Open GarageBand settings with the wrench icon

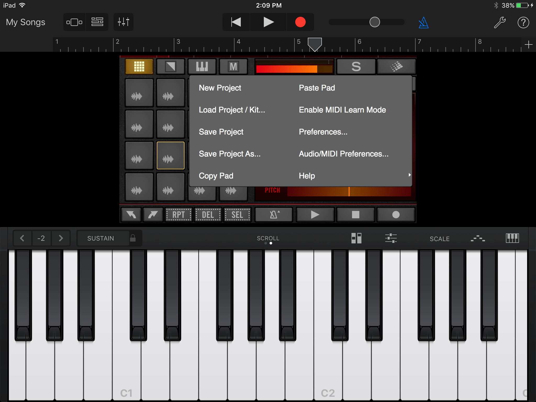tap(499, 22)
